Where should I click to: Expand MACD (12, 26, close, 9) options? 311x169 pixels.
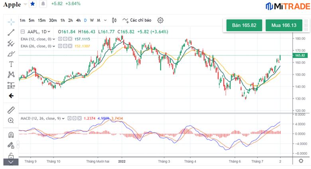[x=63, y=119]
